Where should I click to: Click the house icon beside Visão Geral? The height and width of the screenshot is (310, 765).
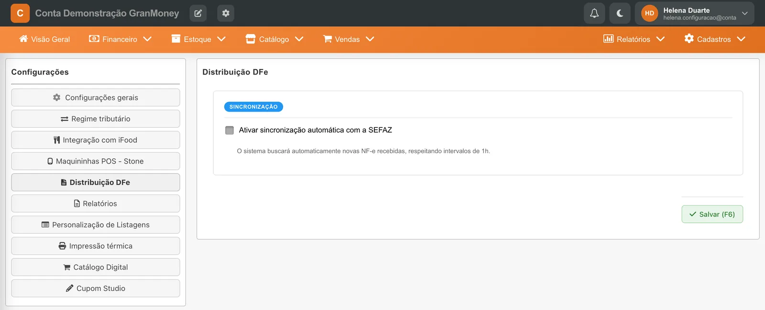click(23, 39)
